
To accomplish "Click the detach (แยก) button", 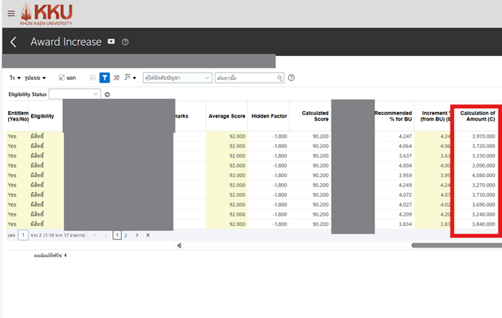I will (67, 78).
